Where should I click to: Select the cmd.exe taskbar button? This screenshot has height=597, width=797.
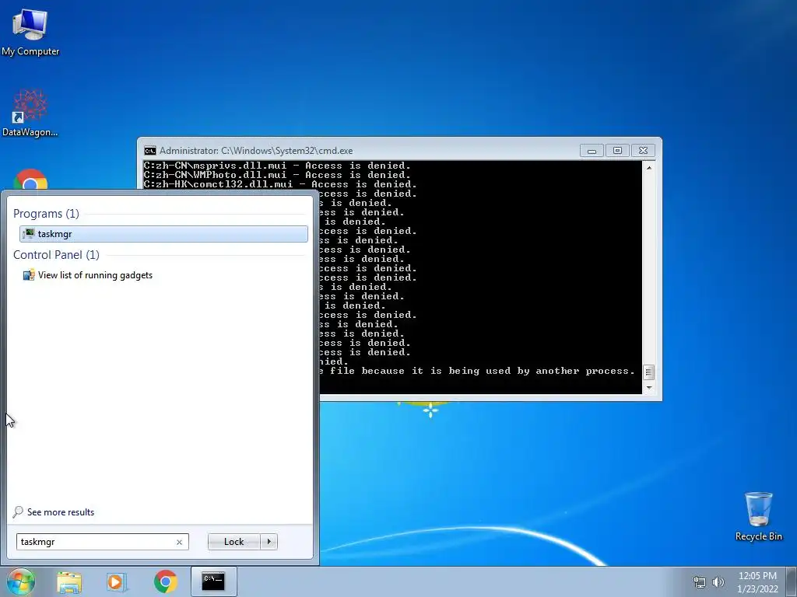pyautogui.click(x=213, y=581)
